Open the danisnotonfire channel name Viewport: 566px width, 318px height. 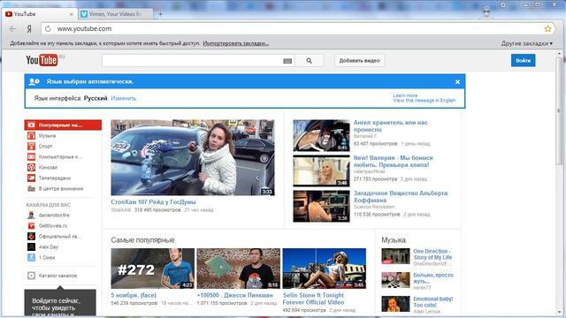coord(54,216)
